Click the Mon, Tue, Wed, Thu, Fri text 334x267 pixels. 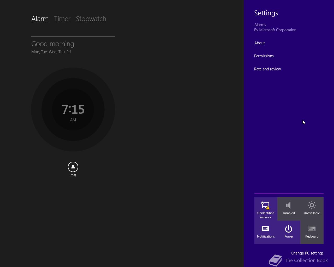[51, 52]
